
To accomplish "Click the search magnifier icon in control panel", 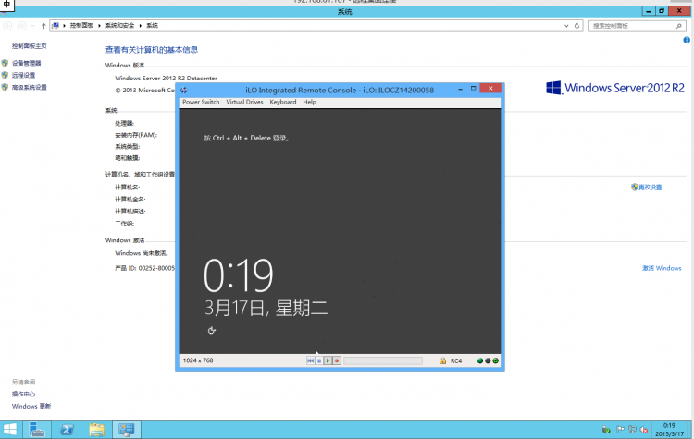I will (x=679, y=26).
